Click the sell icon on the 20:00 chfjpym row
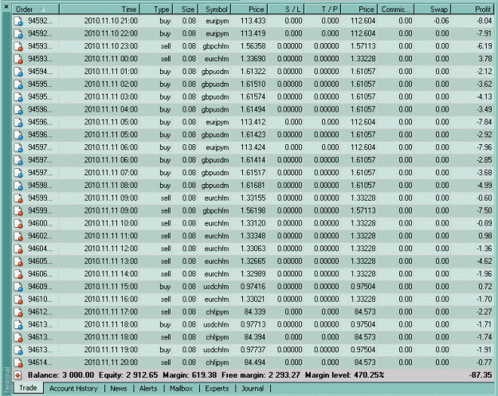 tap(18, 363)
